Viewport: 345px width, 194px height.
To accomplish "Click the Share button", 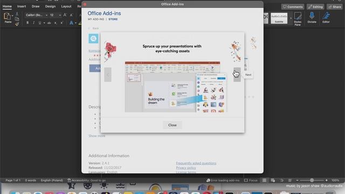I will pos(334,7).
